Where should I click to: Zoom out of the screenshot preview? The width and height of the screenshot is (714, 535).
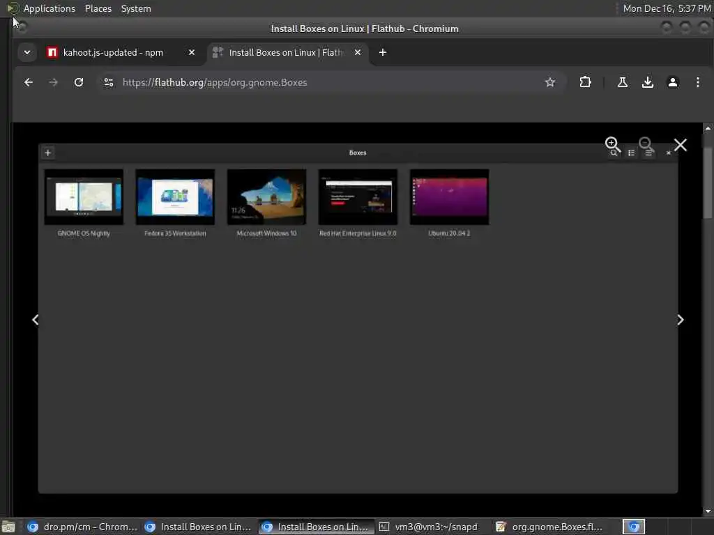click(646, 144)
